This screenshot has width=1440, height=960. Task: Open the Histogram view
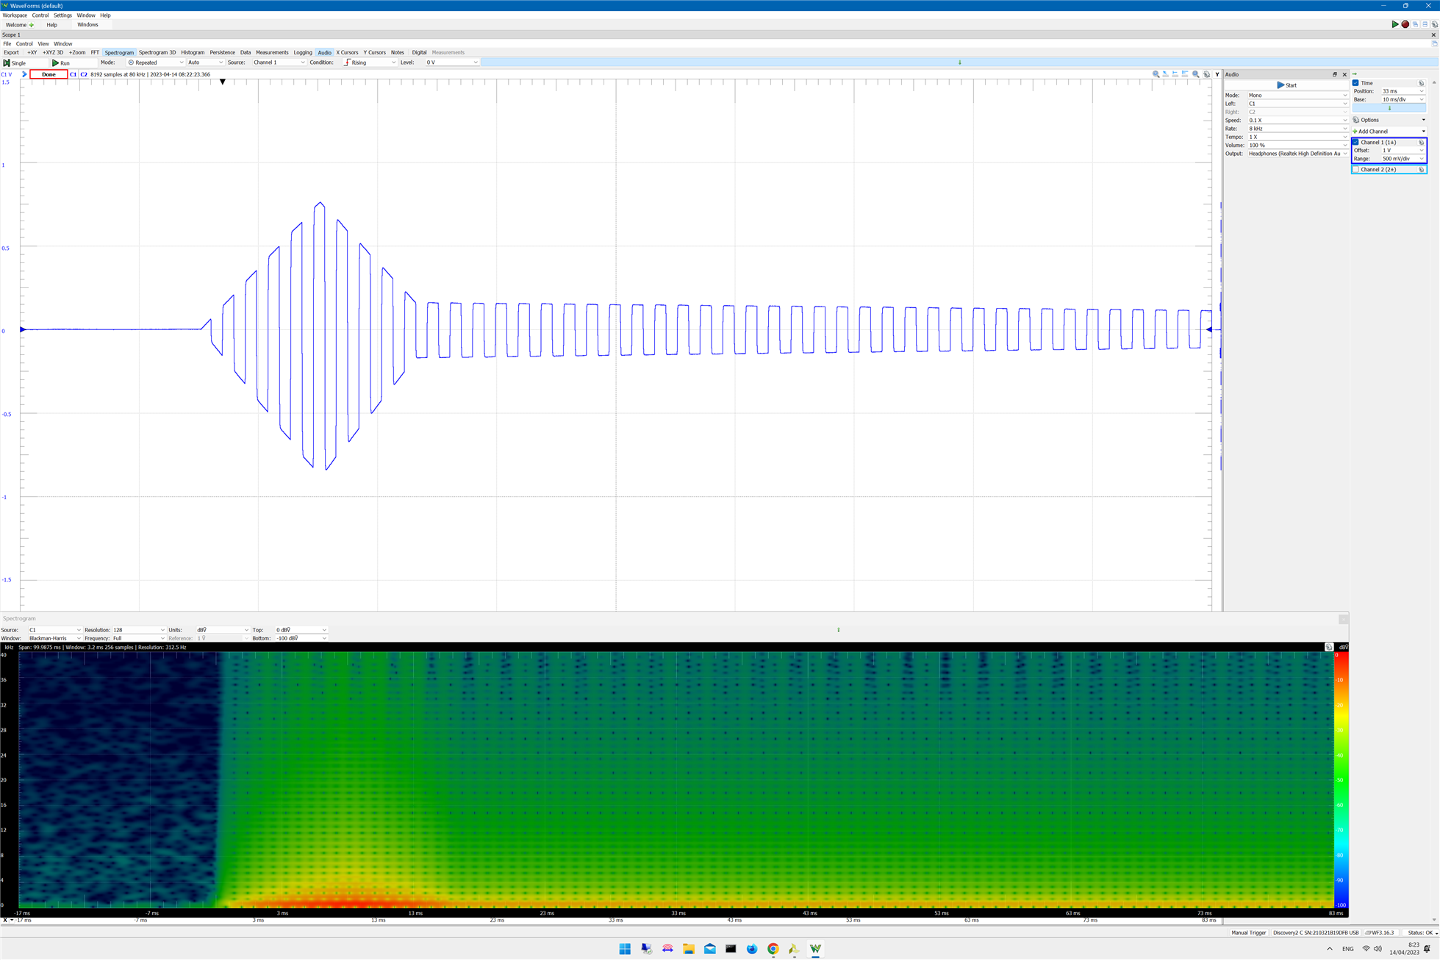[193, 53]
